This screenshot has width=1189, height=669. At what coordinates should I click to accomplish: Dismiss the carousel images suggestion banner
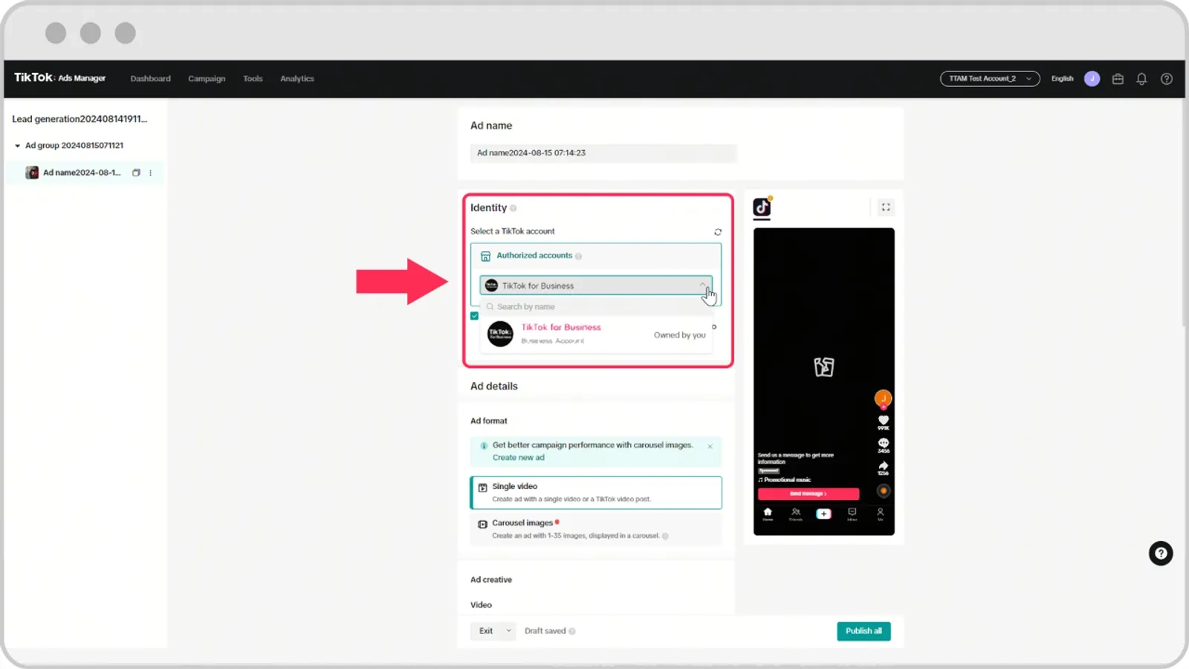(710, 446)
